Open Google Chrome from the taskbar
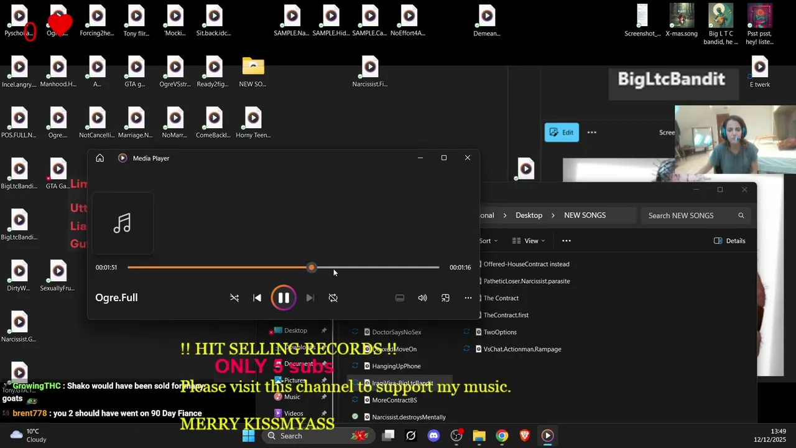The width and height of the screenshot is (796, 448). coord(502,436)
